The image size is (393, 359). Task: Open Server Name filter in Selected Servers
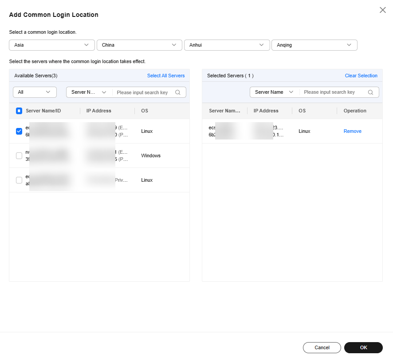[274, 92]
